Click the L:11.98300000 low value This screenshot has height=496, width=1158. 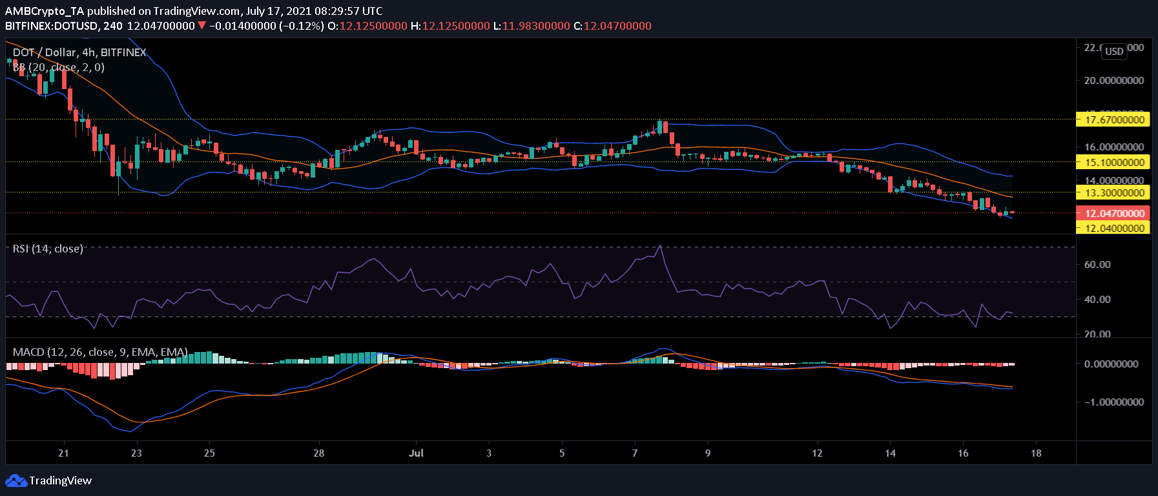[532, 26]
